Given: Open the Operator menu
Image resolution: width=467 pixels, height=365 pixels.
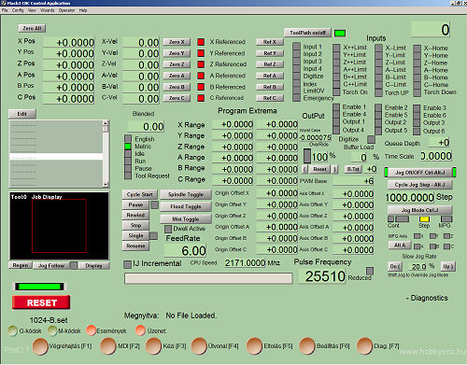Looking at the screenshot, I should 66,10.
